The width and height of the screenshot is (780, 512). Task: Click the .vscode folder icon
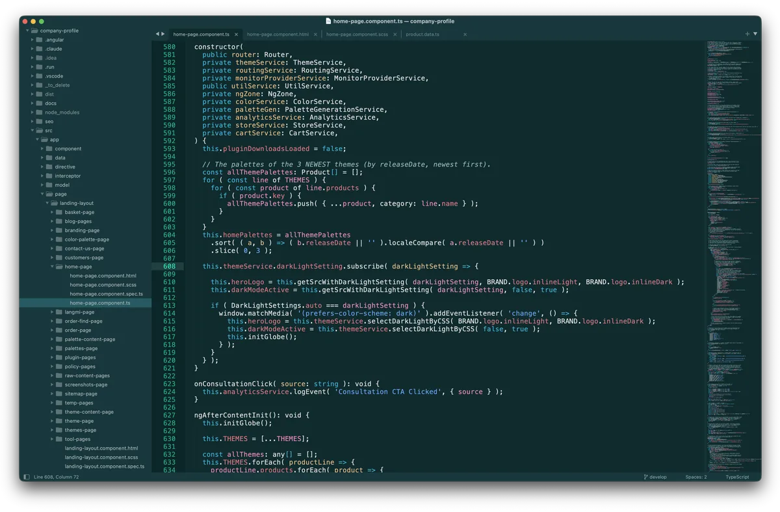[40, 76]
